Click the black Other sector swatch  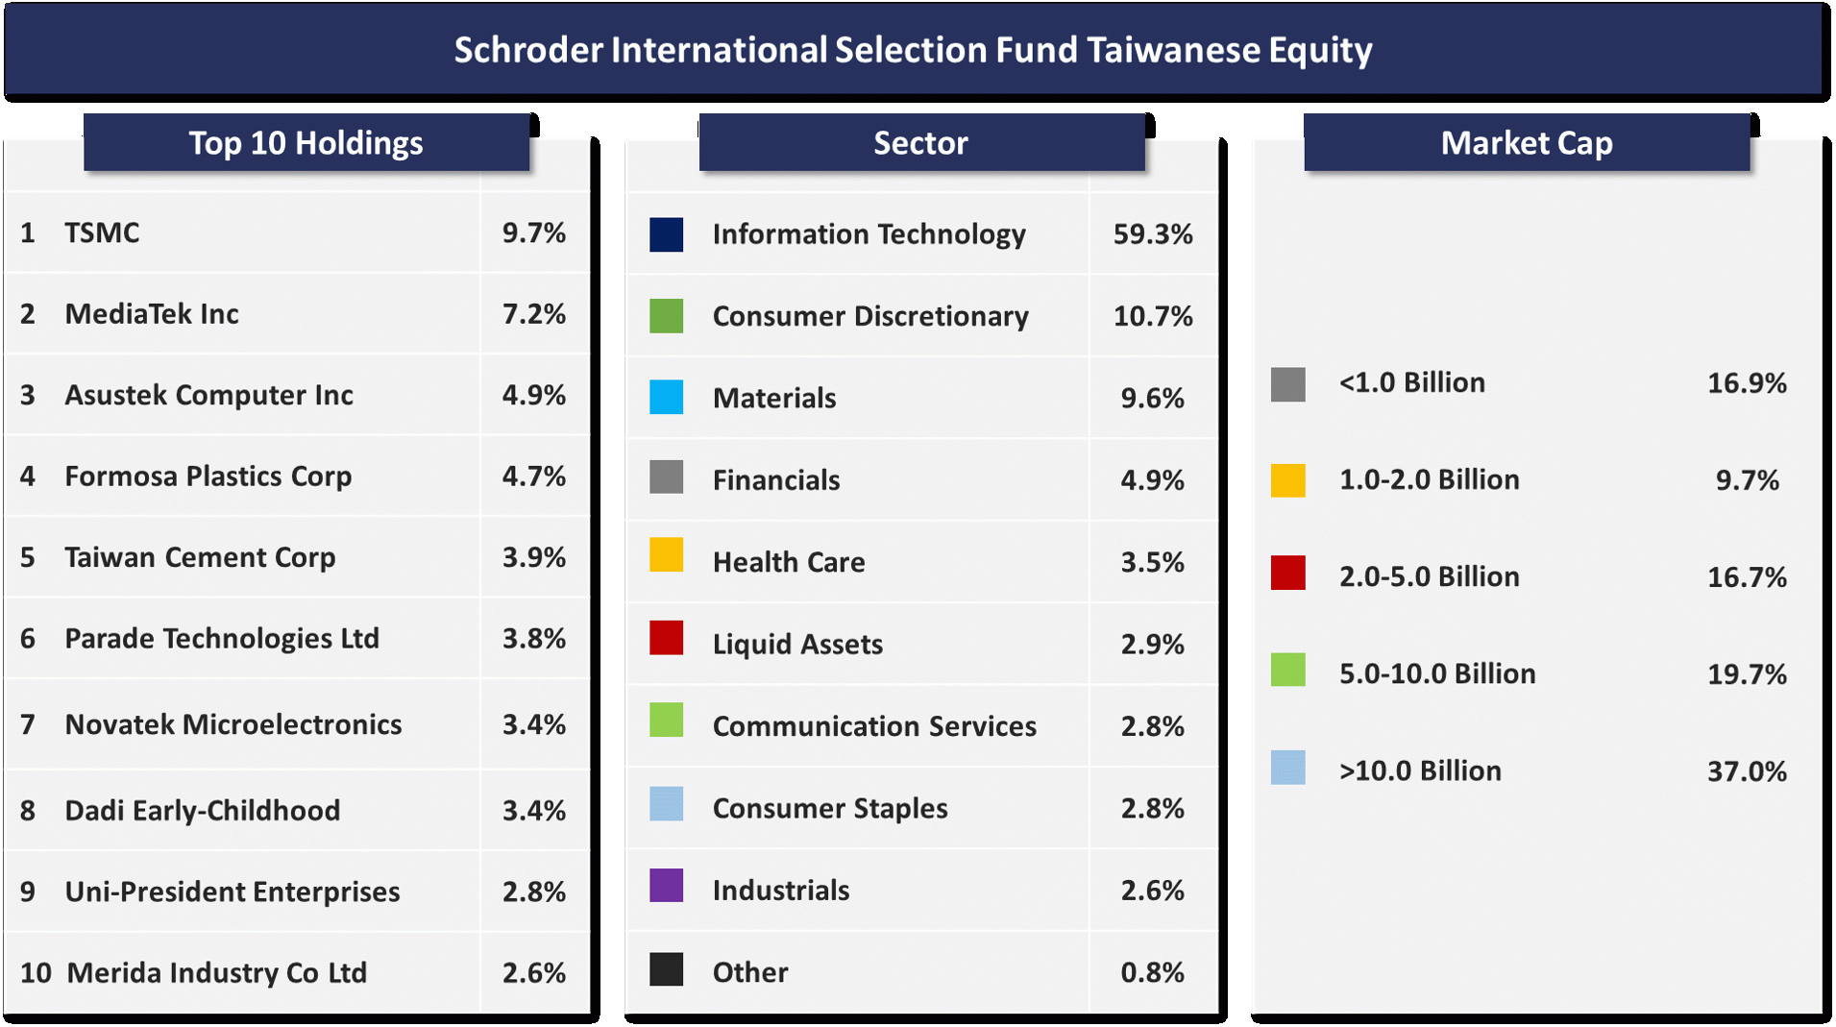click(666, 969)
